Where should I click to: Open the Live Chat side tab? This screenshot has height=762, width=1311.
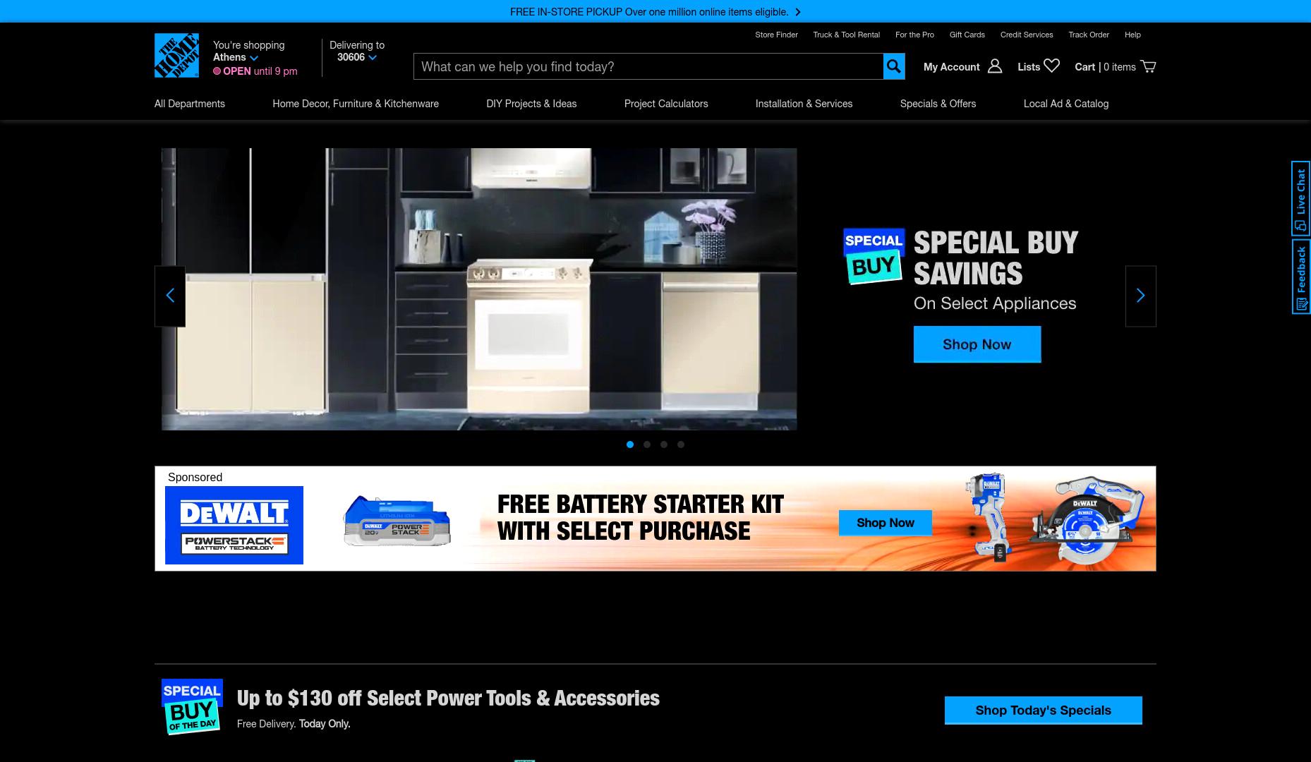coord(1301,198)
